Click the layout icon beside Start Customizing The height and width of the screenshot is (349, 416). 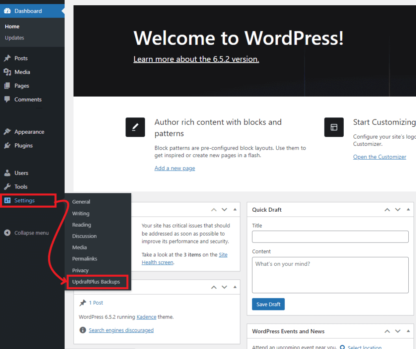click(x=334, y=127)
